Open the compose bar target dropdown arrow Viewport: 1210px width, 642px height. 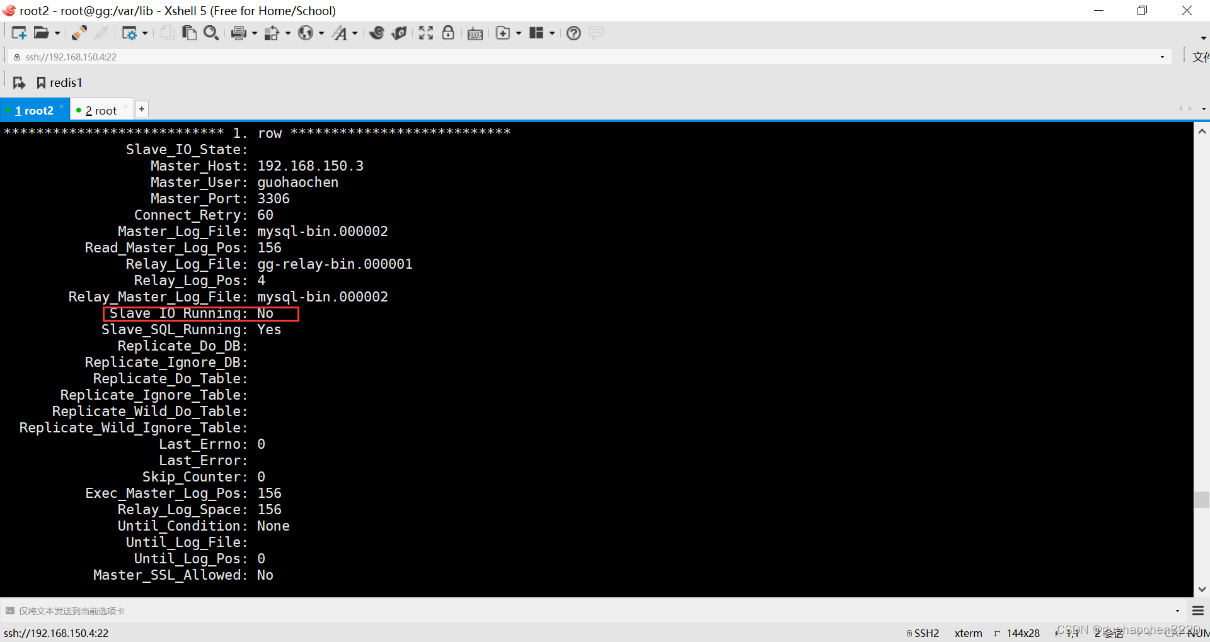click(1177, 611)
